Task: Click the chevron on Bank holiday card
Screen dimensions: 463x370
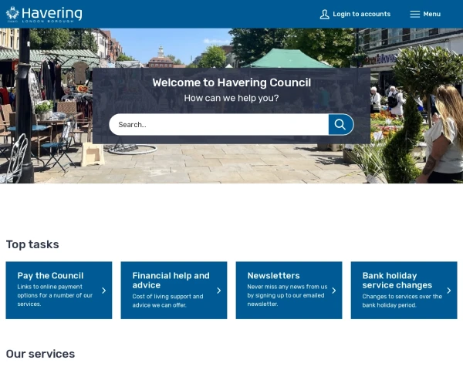Action: coord(449,291)
